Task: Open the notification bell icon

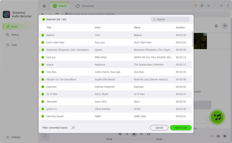Action: pos(216,26)
